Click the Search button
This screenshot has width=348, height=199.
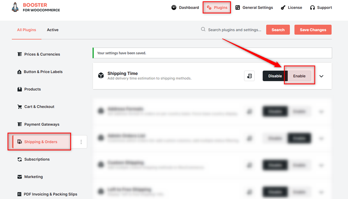point(278,30)
